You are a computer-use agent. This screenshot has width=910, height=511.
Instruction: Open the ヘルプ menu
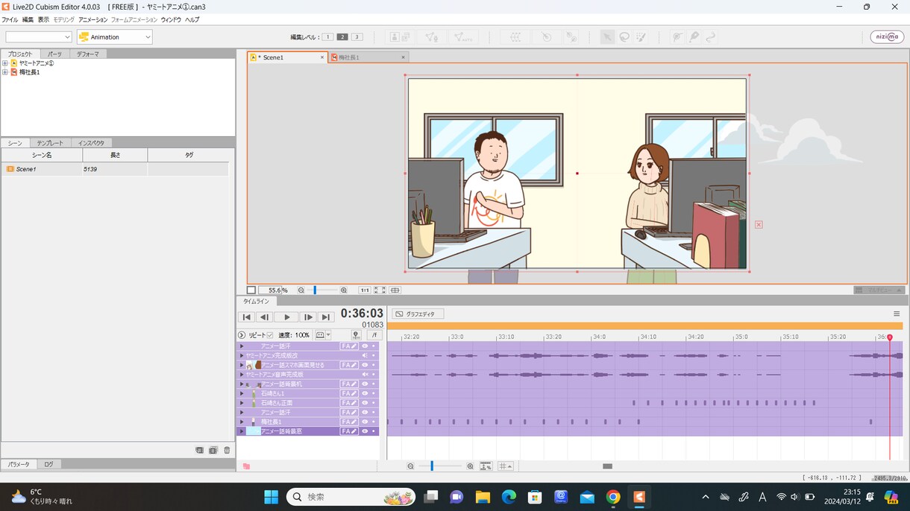[x=192, y=19]
